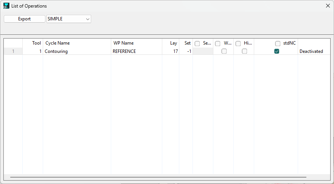The width and height of the screenshot is (334, 184).
Task: Click the Cycle Name column header
Action: pyautogui.click(x=77, y=43)
